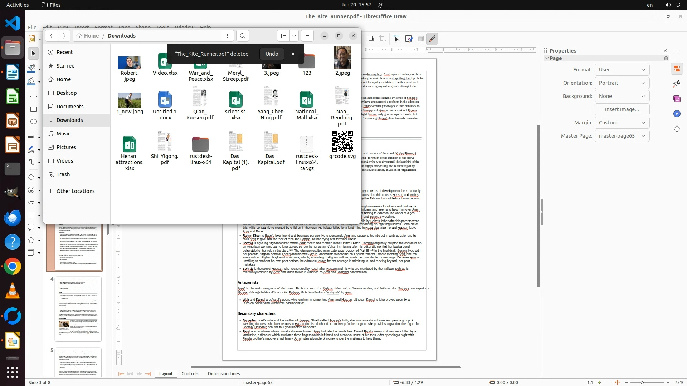Click the Ellipse shape tool
The image size is (687, 386).
tap(34, 122)
